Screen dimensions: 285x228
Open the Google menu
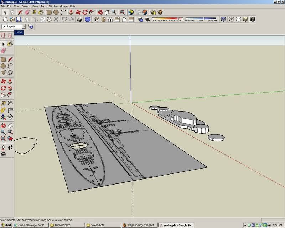(x=64, y=6)
